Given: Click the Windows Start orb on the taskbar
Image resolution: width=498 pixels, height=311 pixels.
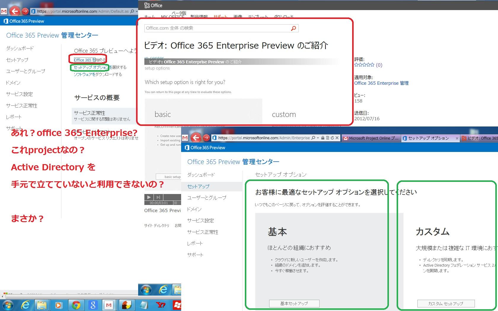Looking at the screenshot, I should (8, 305).
